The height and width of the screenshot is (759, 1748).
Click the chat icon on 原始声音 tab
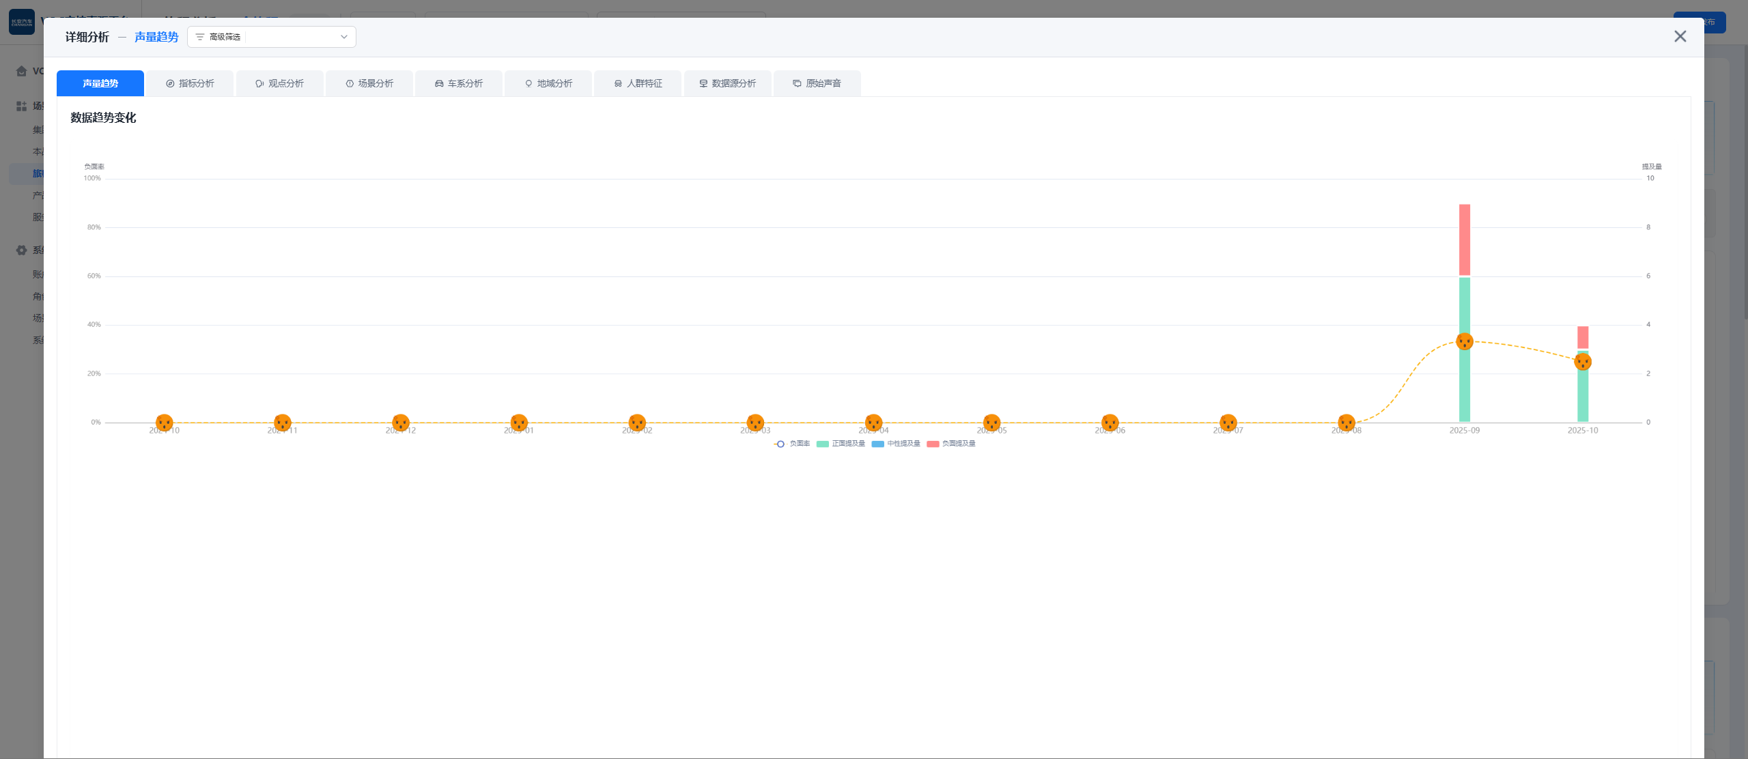tap(797, 83)
